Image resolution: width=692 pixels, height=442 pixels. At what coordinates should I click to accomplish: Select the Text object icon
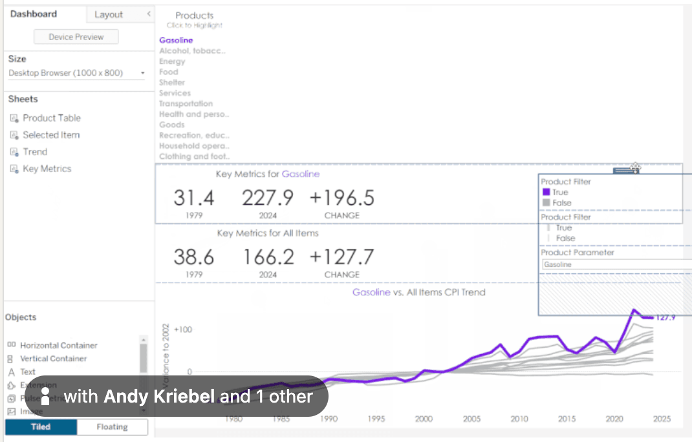[11, 372]
